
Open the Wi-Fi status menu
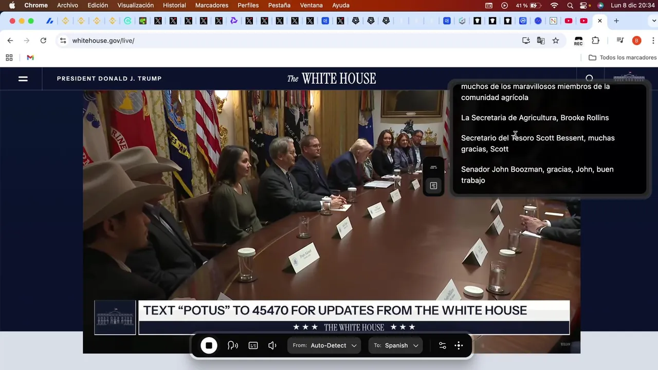[x=554, y=5]
